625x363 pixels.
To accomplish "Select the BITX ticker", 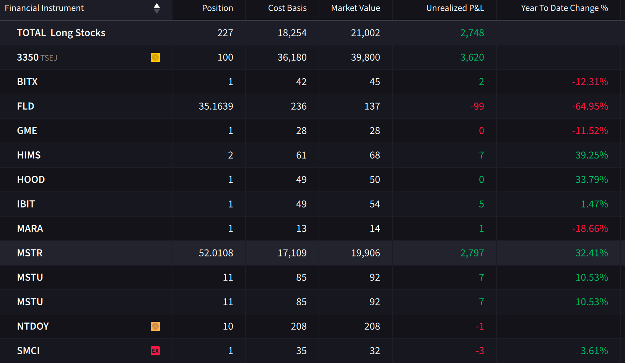I will [x=28, y=82].
